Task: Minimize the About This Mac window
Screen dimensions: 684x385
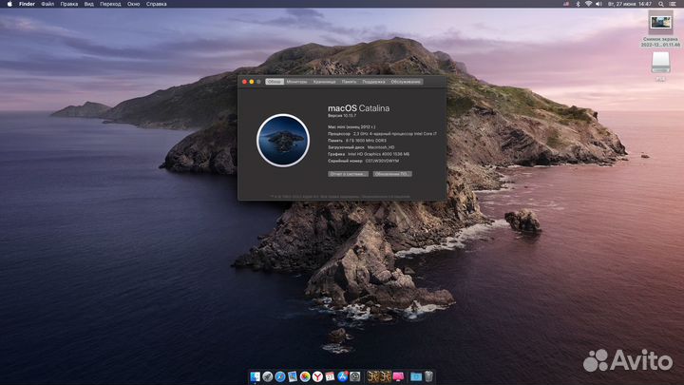Action: 251,82
